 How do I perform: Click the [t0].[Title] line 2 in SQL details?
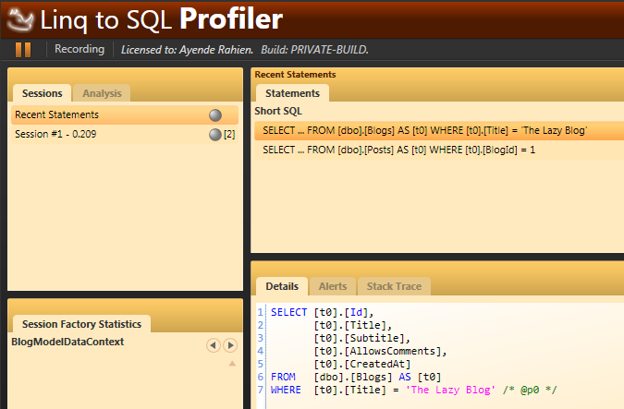pos(352,326)
